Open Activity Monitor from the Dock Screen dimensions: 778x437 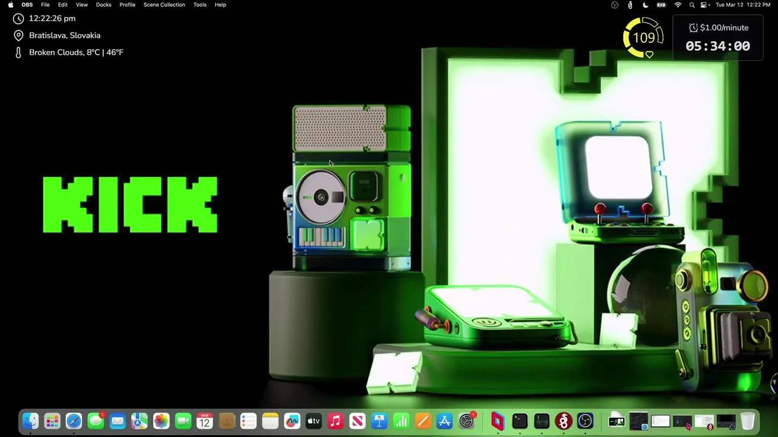point(542,421)
